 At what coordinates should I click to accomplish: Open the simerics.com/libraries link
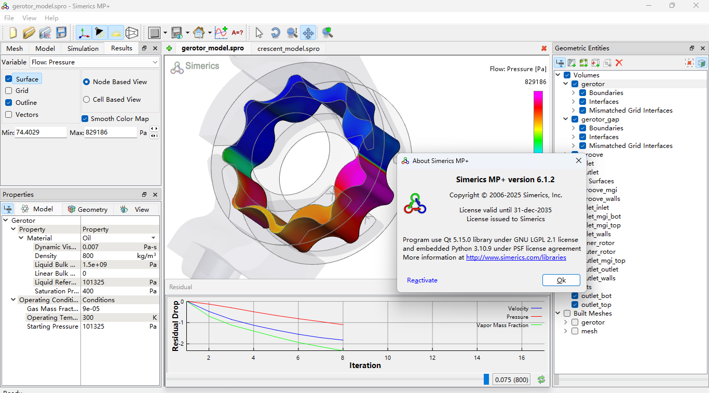click(x=516, y=258)
